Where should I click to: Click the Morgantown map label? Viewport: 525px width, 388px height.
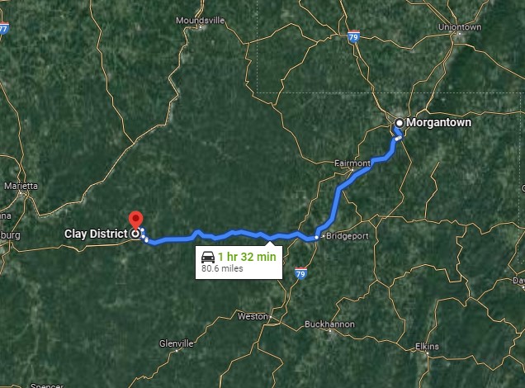439,122
